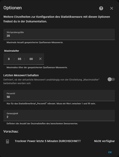Image resolution: width=119 pixels, height=157 pixels.
Task: Clear the Maximalalter duration with X icon
Action: pos(40,59)
